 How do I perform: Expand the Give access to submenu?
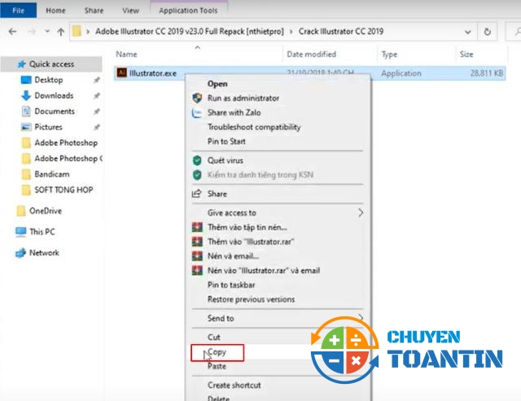[x=278, y=213]
